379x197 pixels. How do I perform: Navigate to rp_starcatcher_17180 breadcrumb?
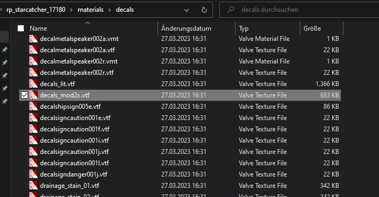[36, 10]
